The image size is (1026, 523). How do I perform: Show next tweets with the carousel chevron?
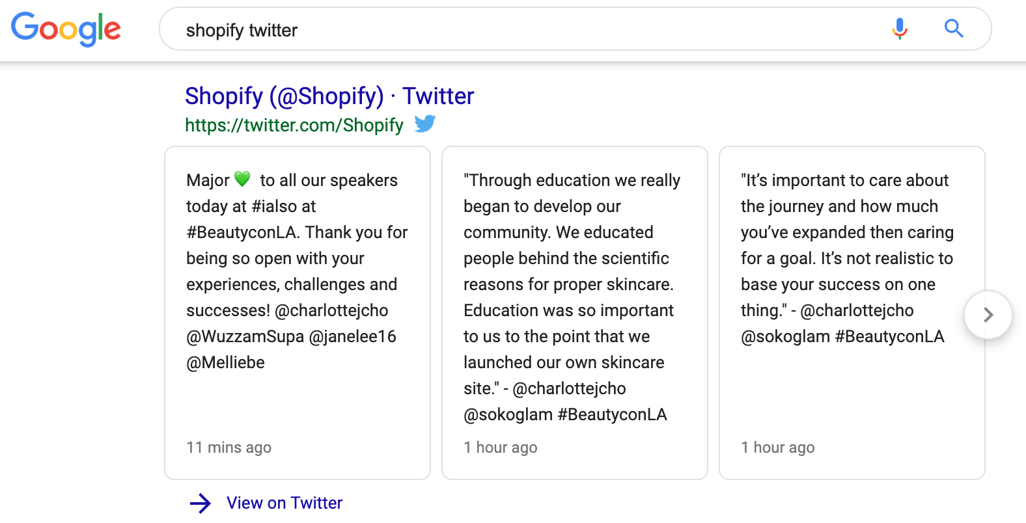coord(988,315)
